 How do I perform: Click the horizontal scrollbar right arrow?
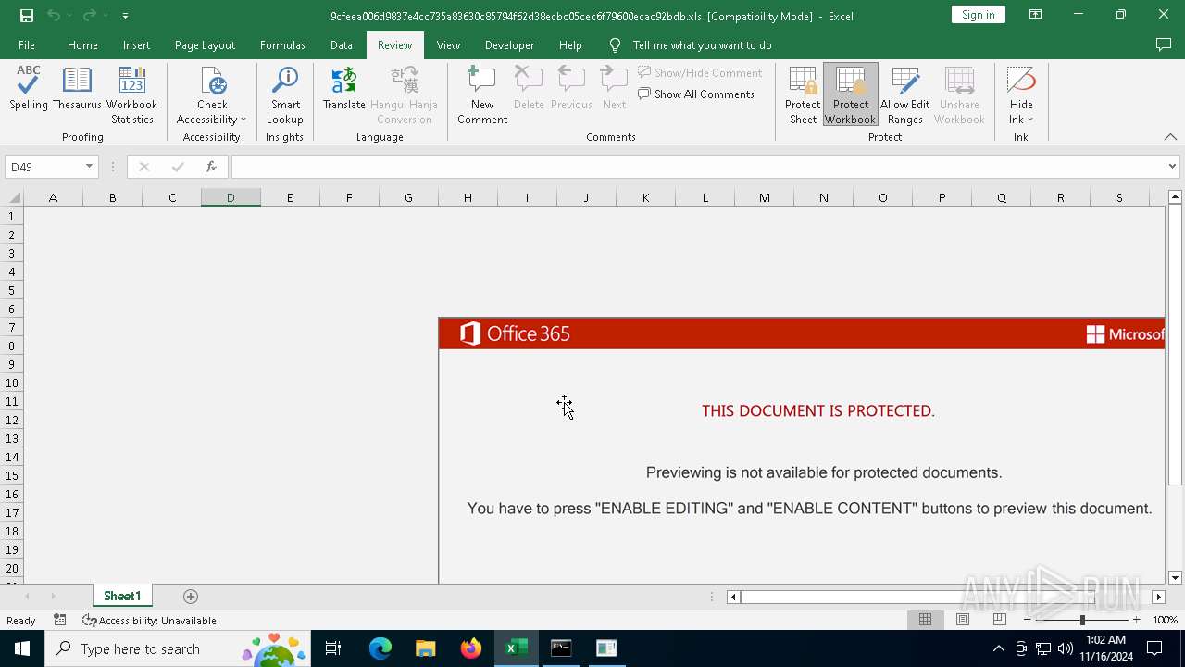1158,597
